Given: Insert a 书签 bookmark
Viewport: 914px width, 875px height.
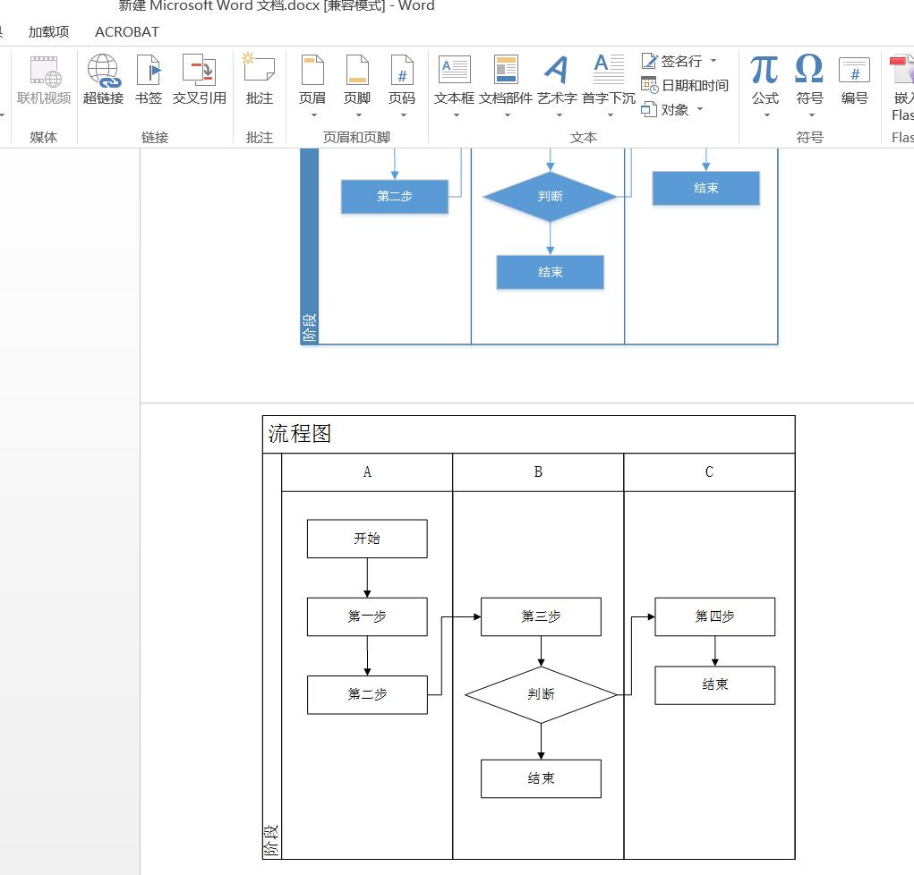Looking at the screenshot, I should [x=148, y=81].
